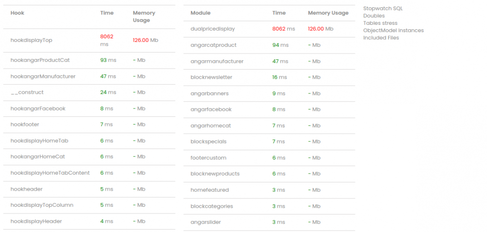Screen dimensions: 487x232
Task: Click the Hook column header
Action: pos(17,13)
